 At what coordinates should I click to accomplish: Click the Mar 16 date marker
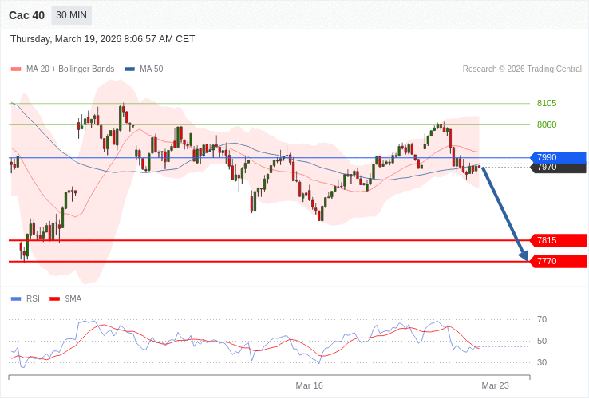(309, 385)
